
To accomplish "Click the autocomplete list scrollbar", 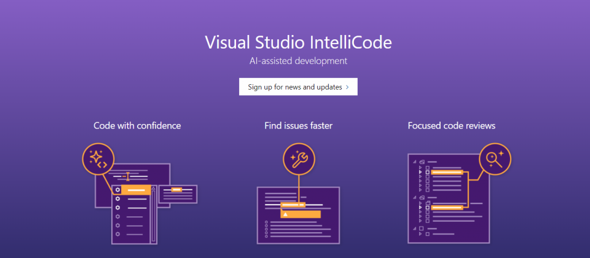I will click(154, 214).
